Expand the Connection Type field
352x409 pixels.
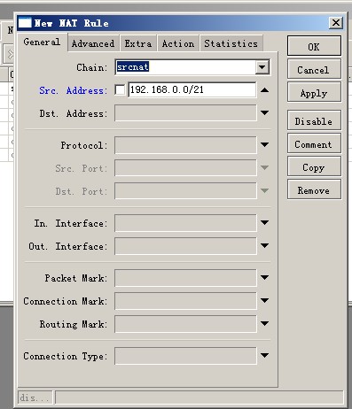click(264, 355)
